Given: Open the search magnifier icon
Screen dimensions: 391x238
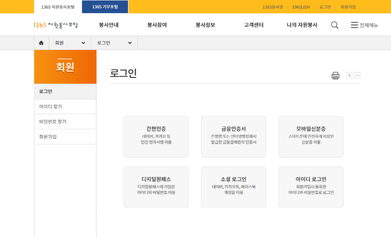Looking at the screenshot, I should point(334,25).
